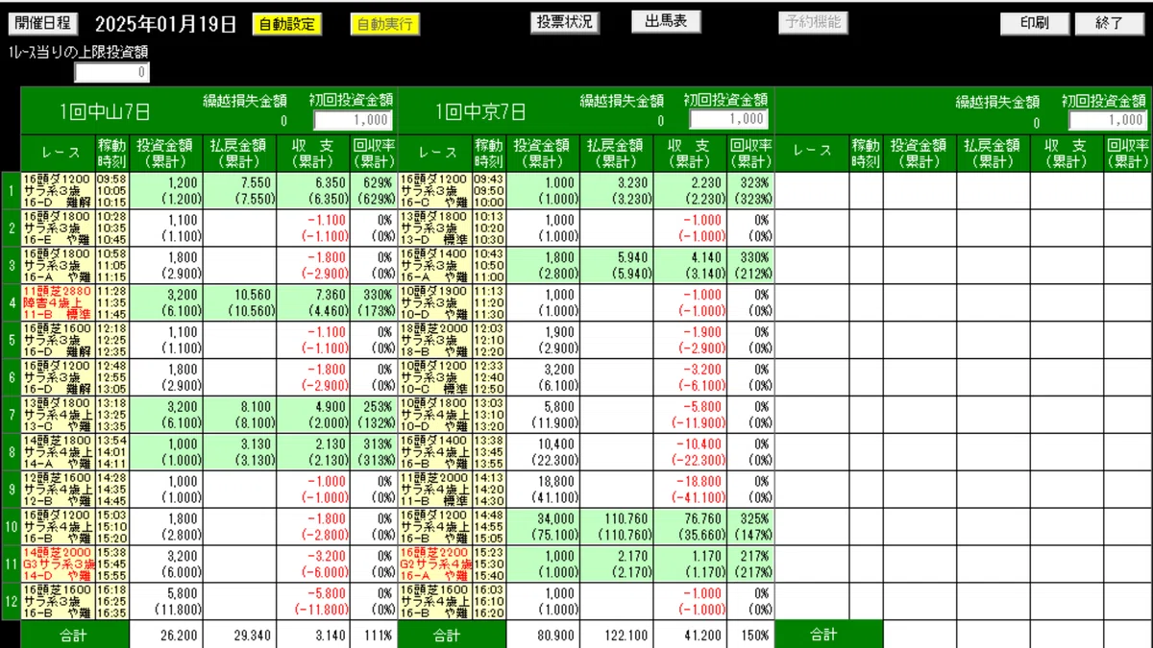Click Chukyo time cell starting 14:48

click(490, 526)
